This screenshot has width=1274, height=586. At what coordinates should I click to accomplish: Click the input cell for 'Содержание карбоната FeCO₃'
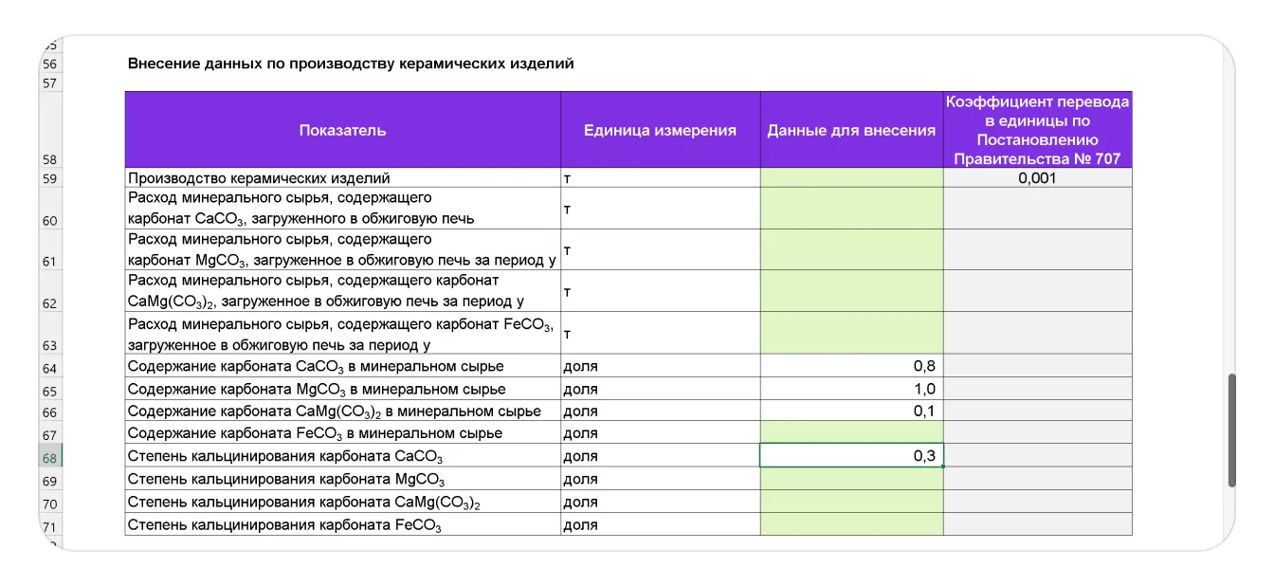[851, 433]
